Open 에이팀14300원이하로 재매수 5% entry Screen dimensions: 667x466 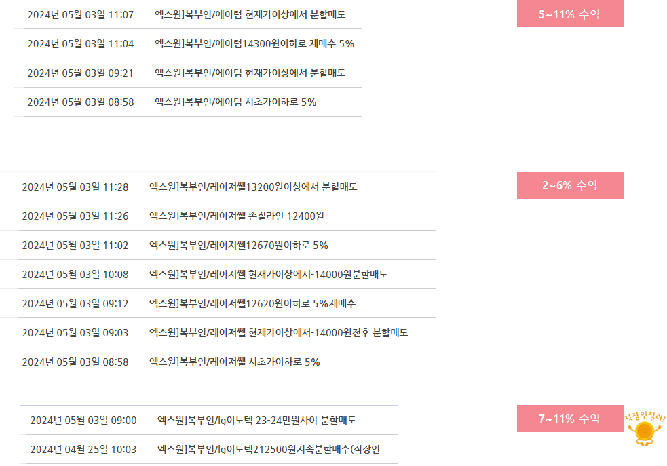click(x=254, y=43)
